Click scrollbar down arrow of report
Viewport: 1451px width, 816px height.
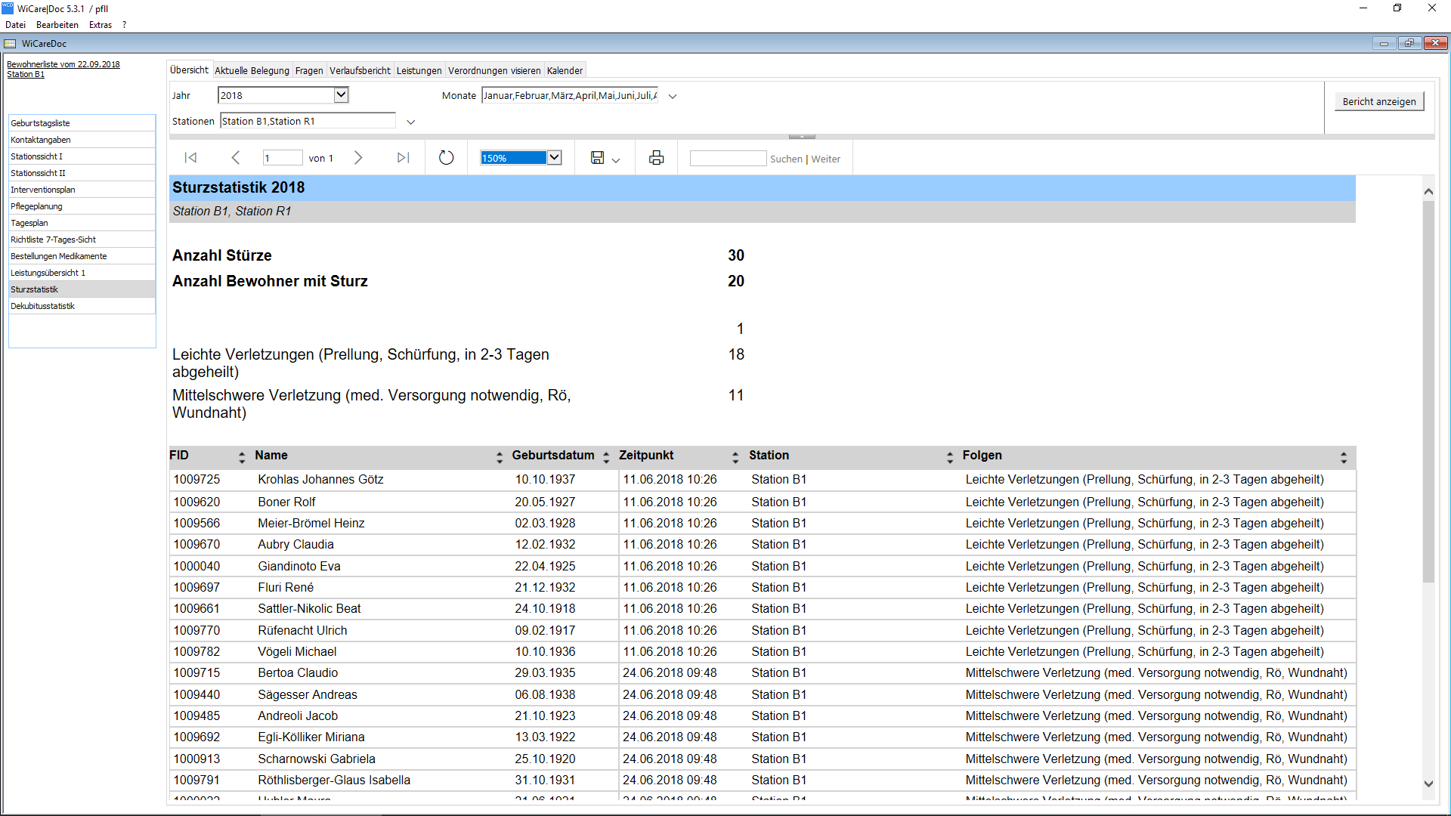1428,784
